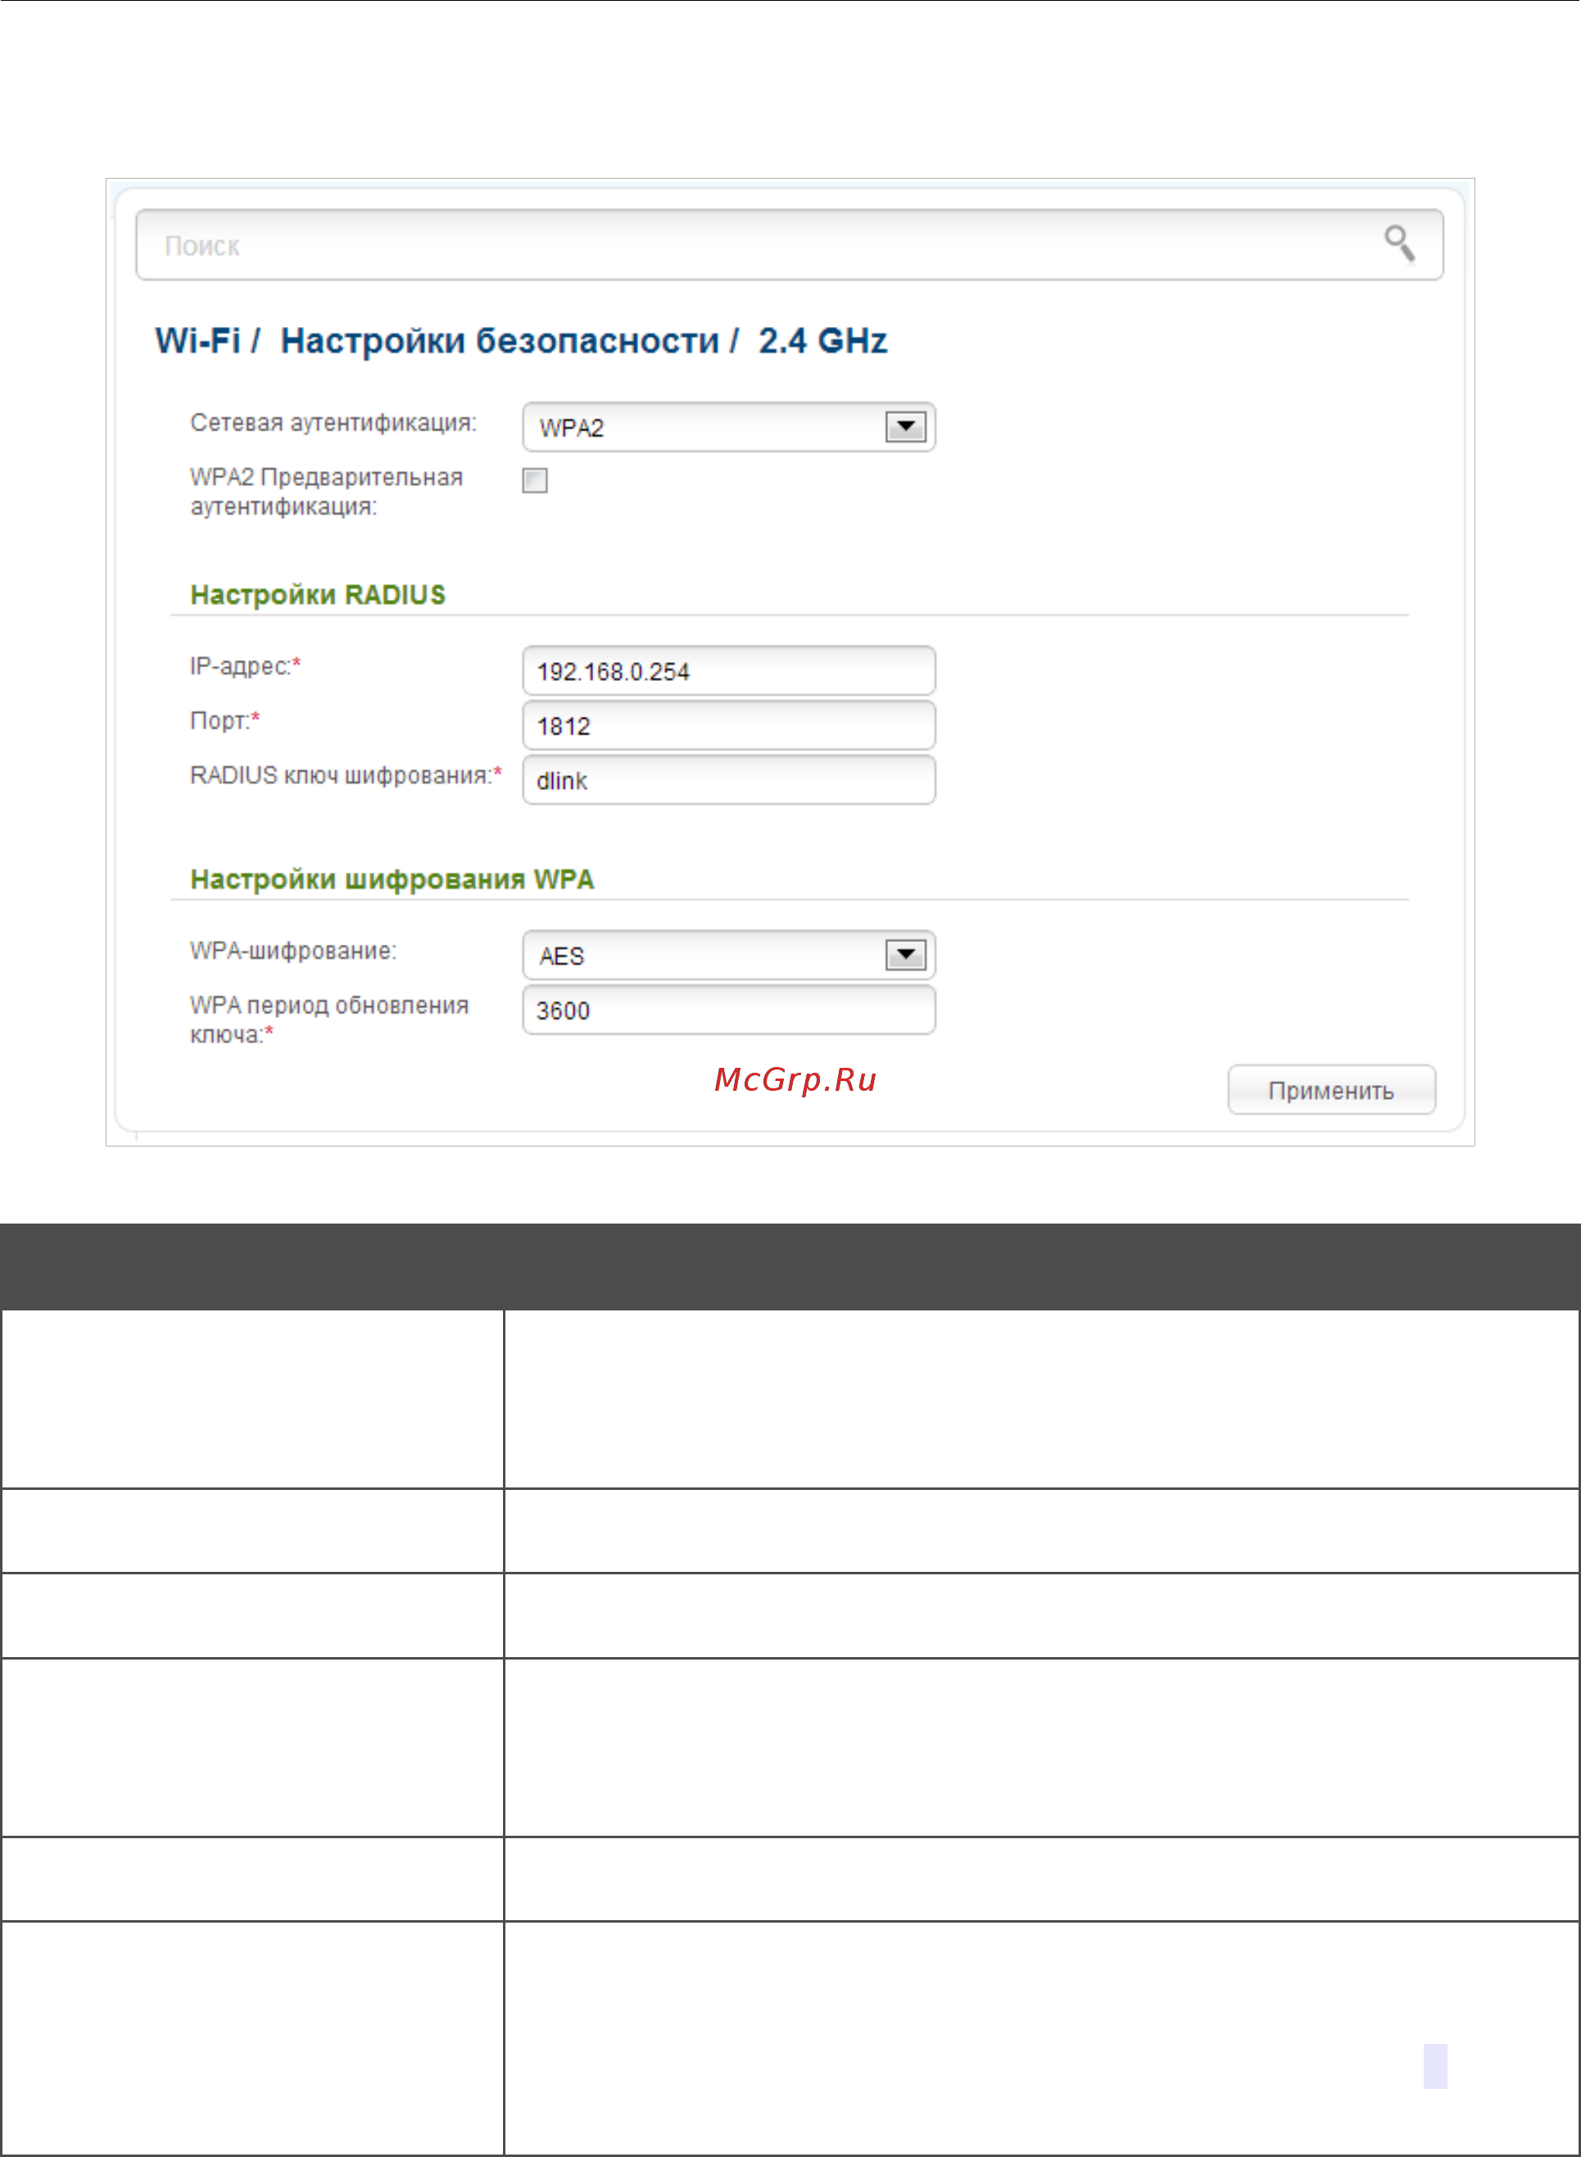
Task: Click the Сетевая аутентификация label
Action: coord(333,423)
